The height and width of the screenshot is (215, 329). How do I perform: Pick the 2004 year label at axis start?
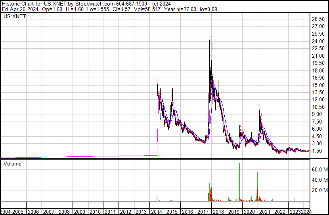[6, 211]
